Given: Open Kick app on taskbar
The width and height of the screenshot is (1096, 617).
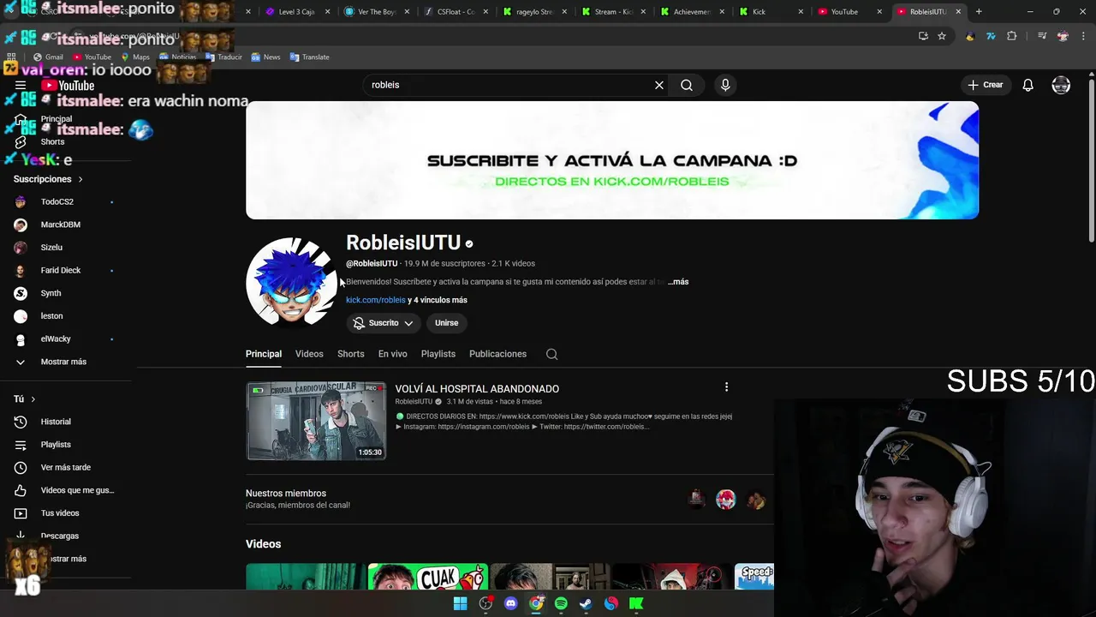Looking at the screenshot, I should tap(636, 603).
